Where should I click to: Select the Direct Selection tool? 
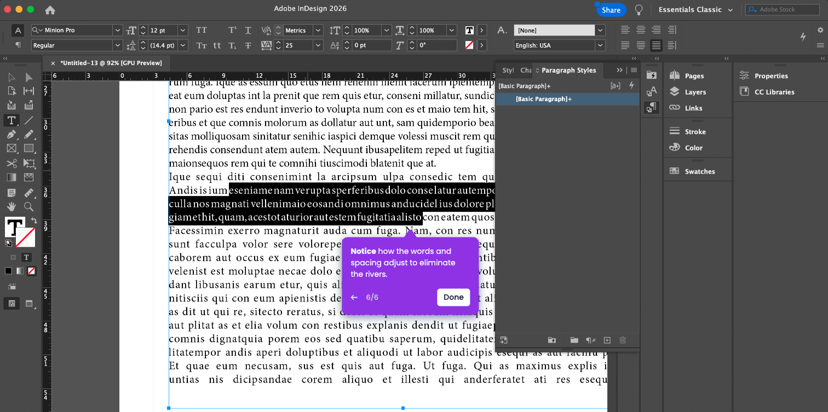point(29,78)
